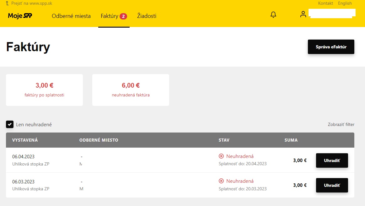The image size is (365, 206).
Task: Click the red badge on Faktúry
Action: (123, 16)
